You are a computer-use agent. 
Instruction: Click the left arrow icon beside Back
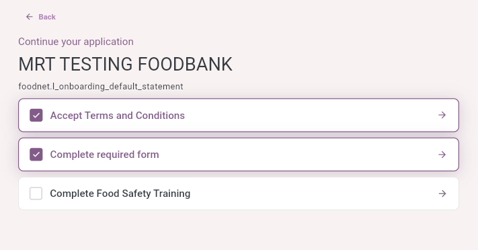pyautogui.click(x=30, y=17)
